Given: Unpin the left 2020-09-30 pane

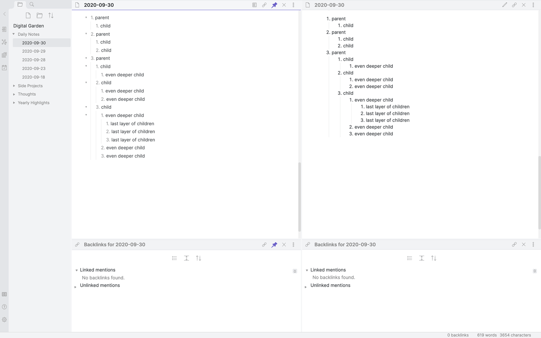Looking at the screenshot, I should coord(274,5).
